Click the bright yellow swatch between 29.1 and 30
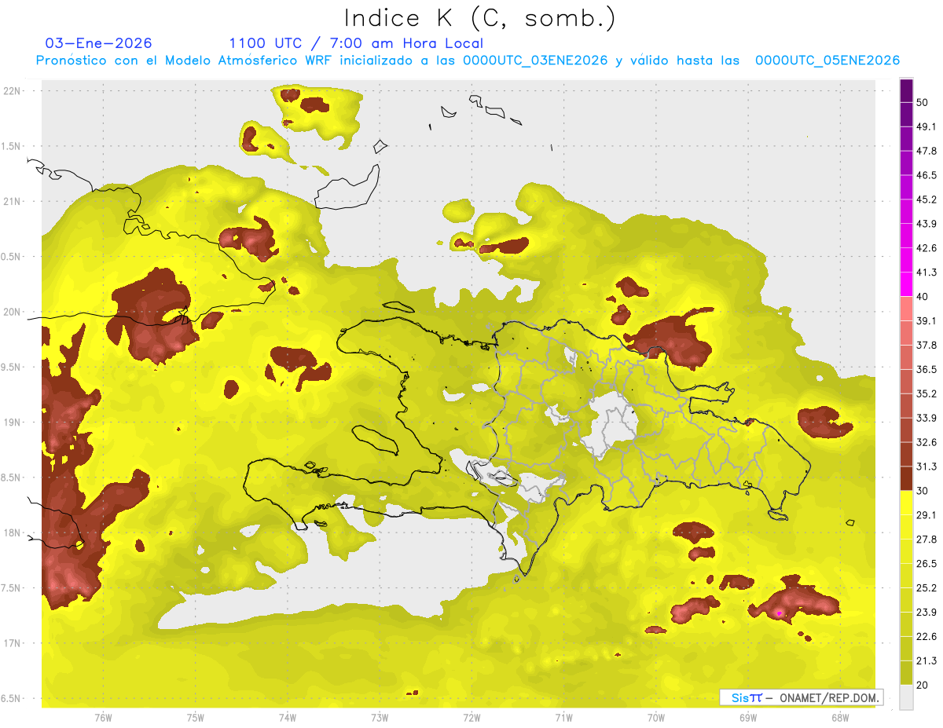The width and height of the screenshot is (943, 728). tap(906, 503)
